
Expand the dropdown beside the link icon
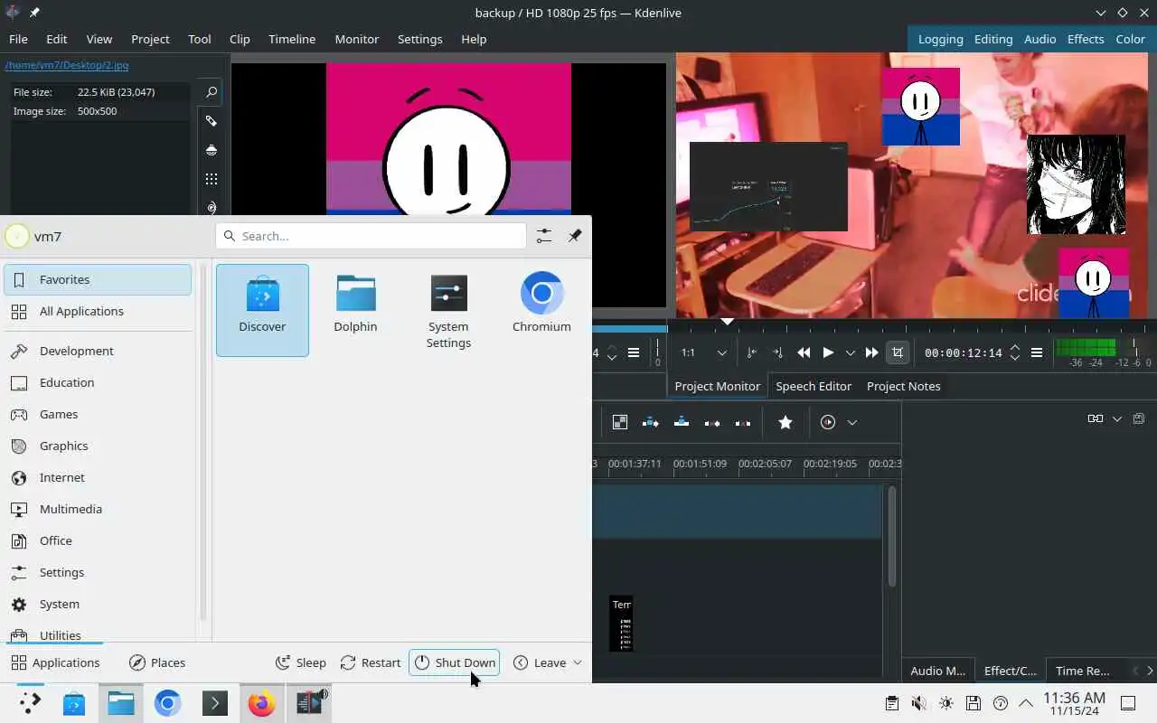click(1117, 418)
